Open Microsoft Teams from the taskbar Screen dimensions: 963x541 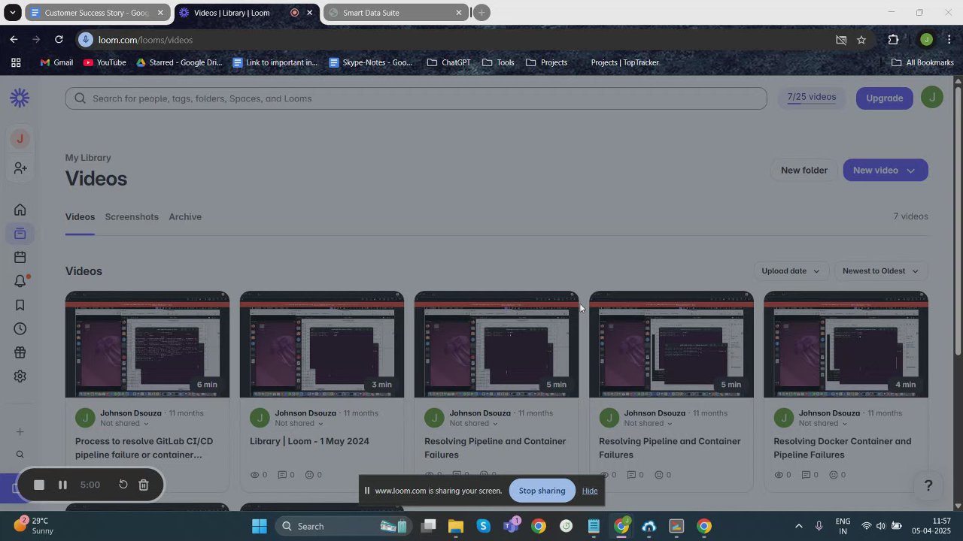512,525
